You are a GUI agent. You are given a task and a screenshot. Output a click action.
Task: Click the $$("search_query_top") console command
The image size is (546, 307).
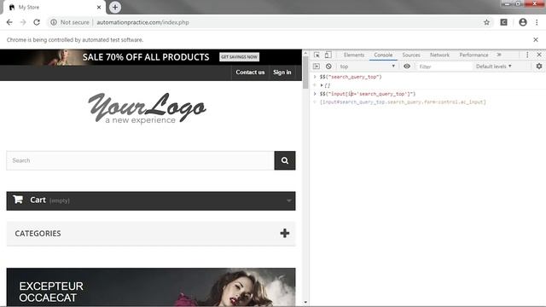[x=351, y=77]
